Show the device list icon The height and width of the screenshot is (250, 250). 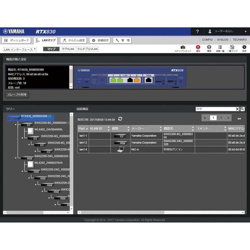[220, 47]
